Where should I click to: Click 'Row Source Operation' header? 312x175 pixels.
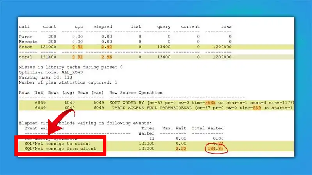(136, 93)
